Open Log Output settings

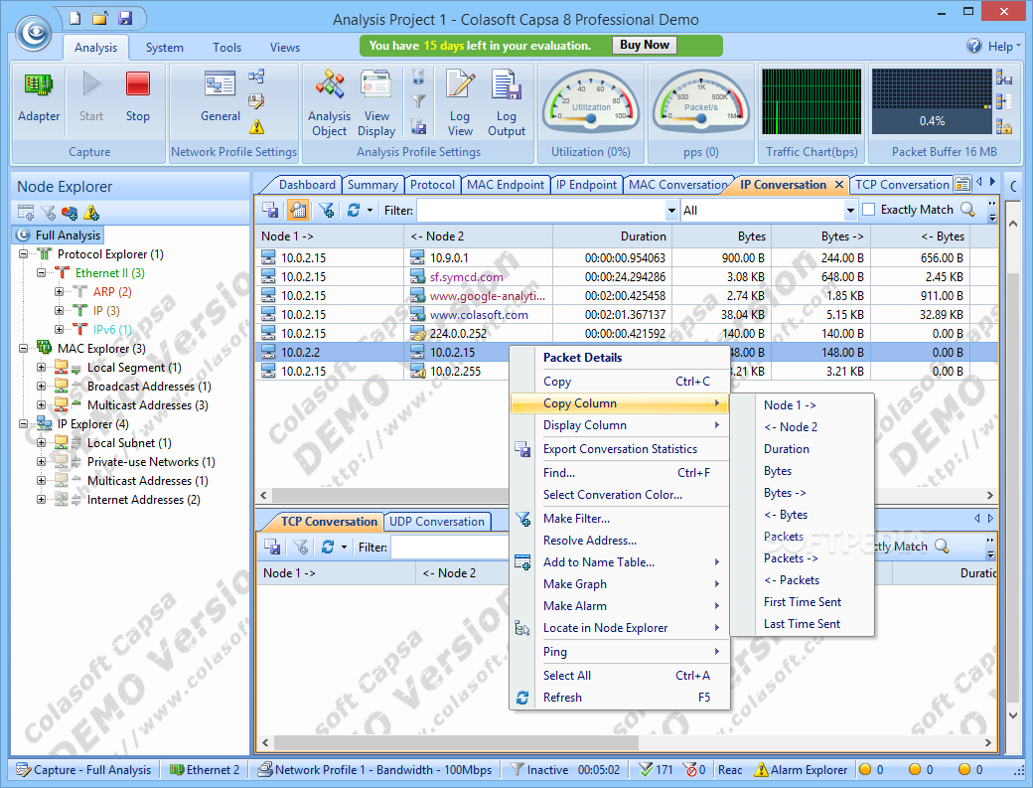[x=507, y=102]
